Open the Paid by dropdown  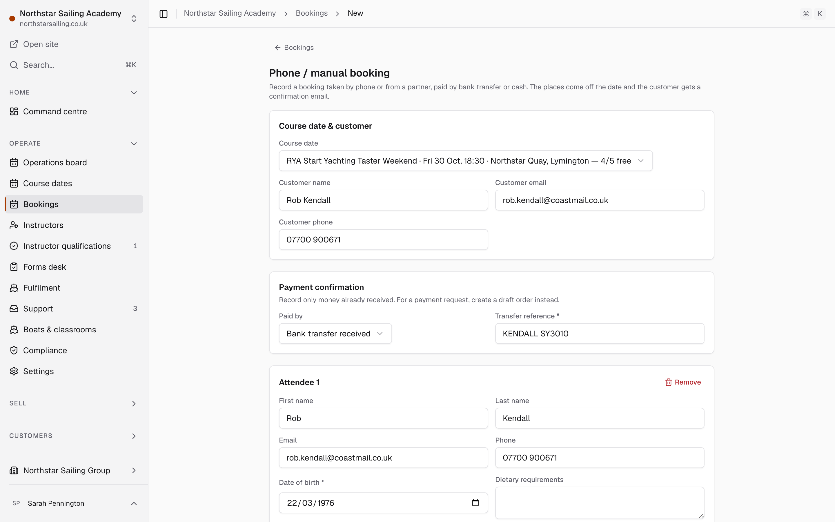(x=335, y=333)
